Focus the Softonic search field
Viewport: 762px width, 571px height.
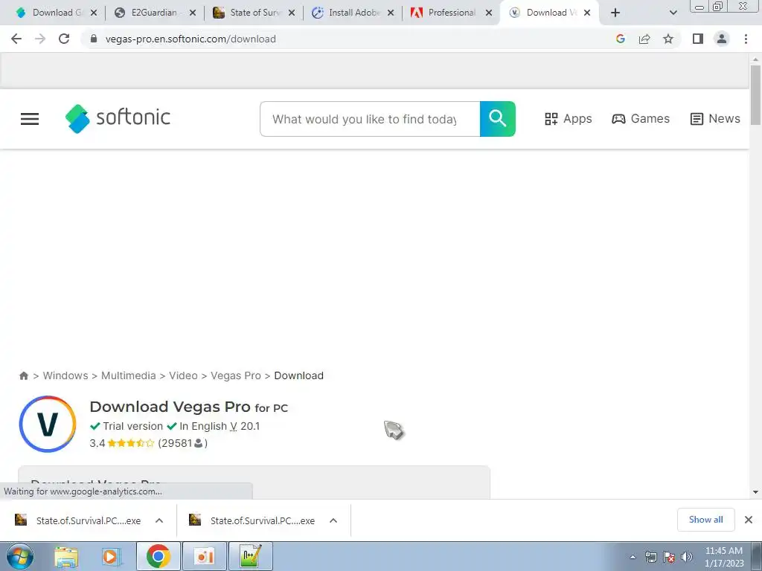coord(370,119)
